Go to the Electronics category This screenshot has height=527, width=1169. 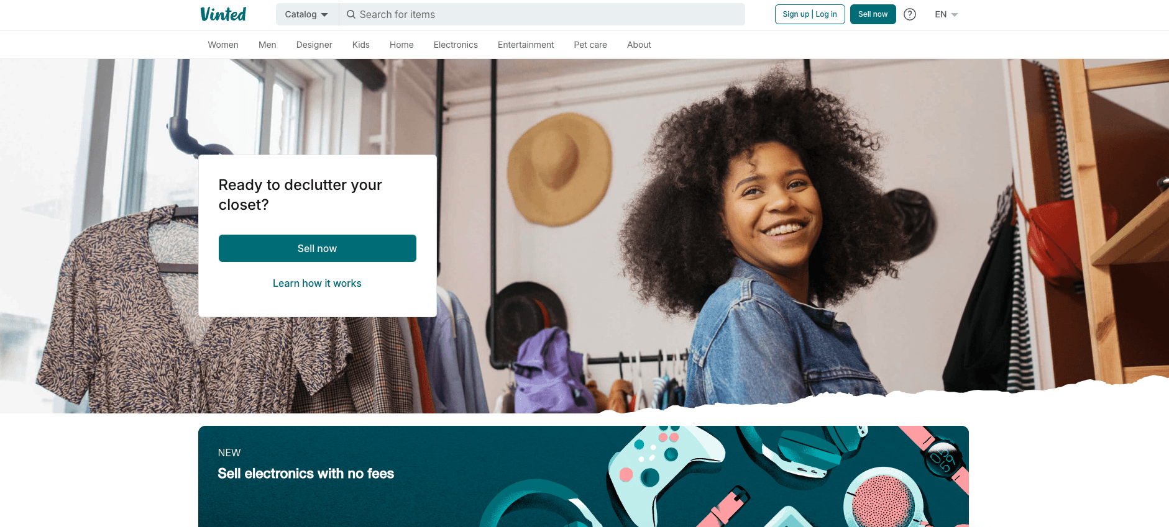coord(456,45)
